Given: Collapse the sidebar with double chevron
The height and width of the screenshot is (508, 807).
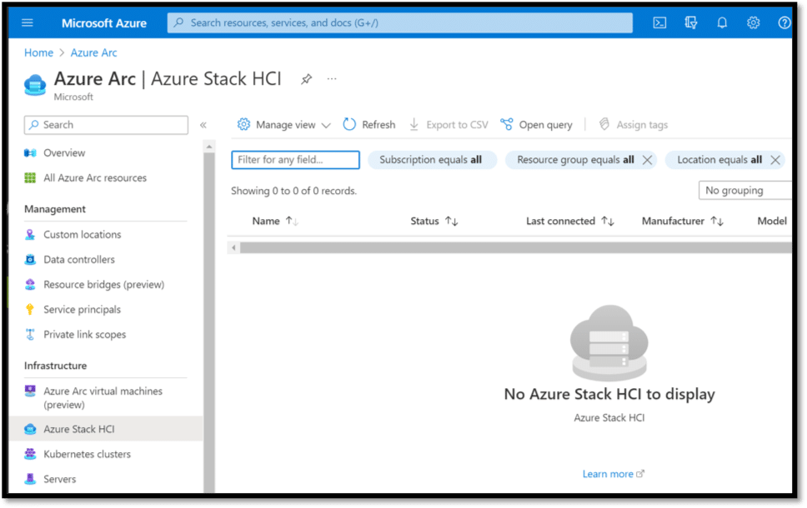Looking at the screenshot, I should [x=203, y=125].
